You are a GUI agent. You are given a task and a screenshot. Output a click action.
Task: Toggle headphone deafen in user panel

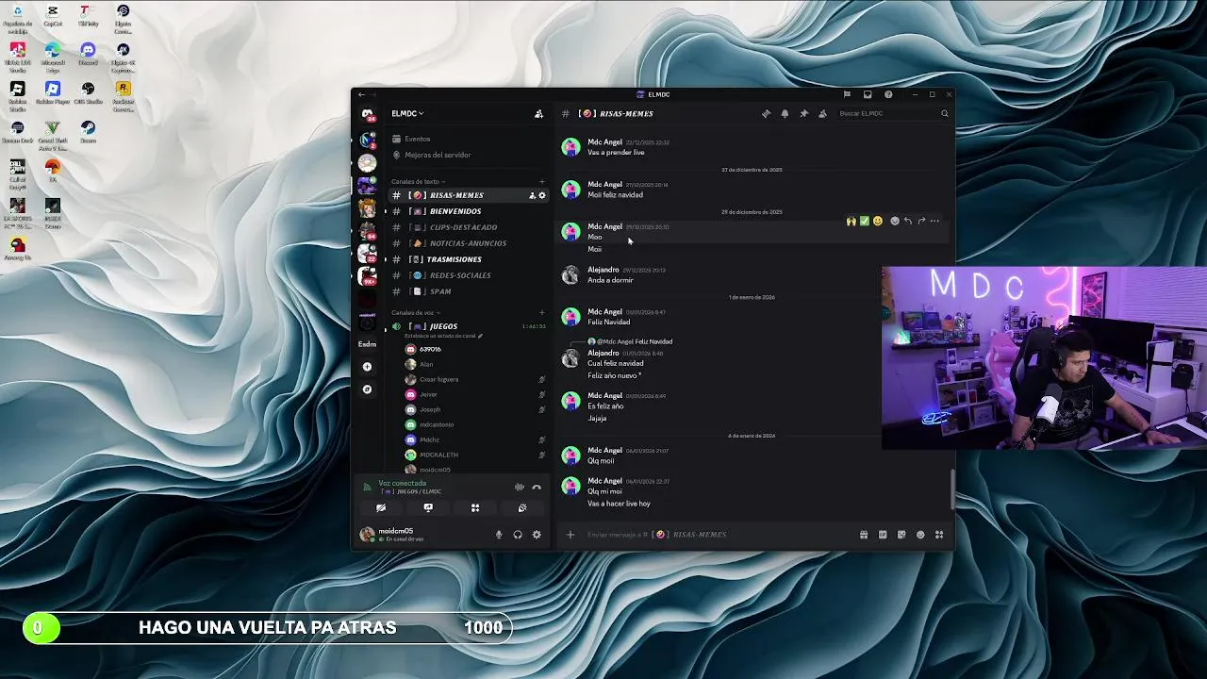tap(518, 535)
